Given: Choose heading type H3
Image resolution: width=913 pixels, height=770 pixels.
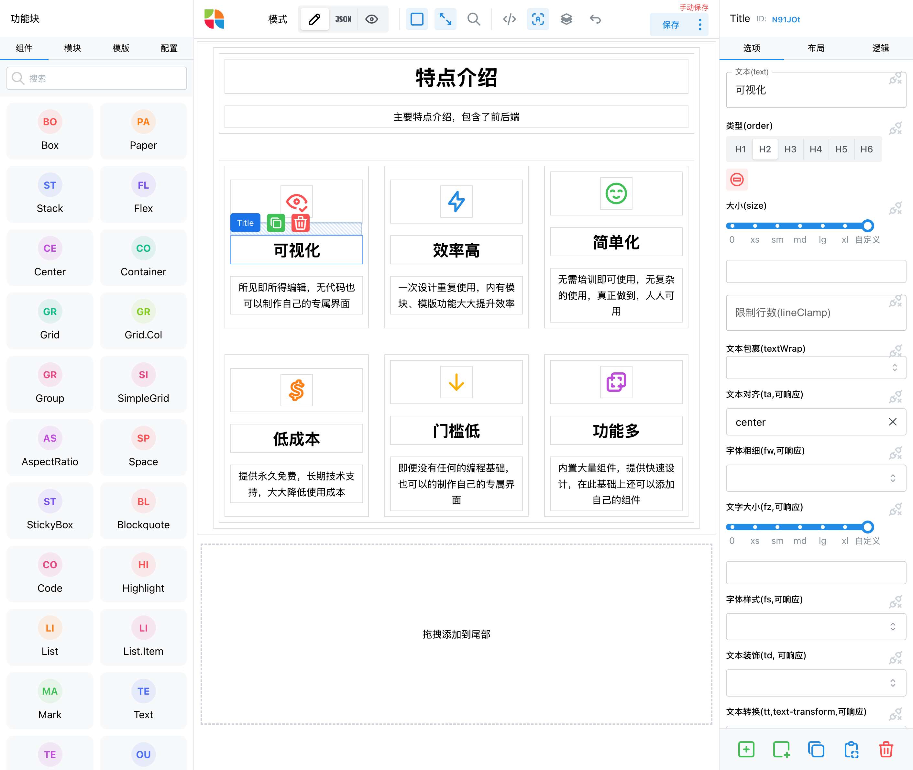Looking at the screenshot, I should click(x=790, y=149).
